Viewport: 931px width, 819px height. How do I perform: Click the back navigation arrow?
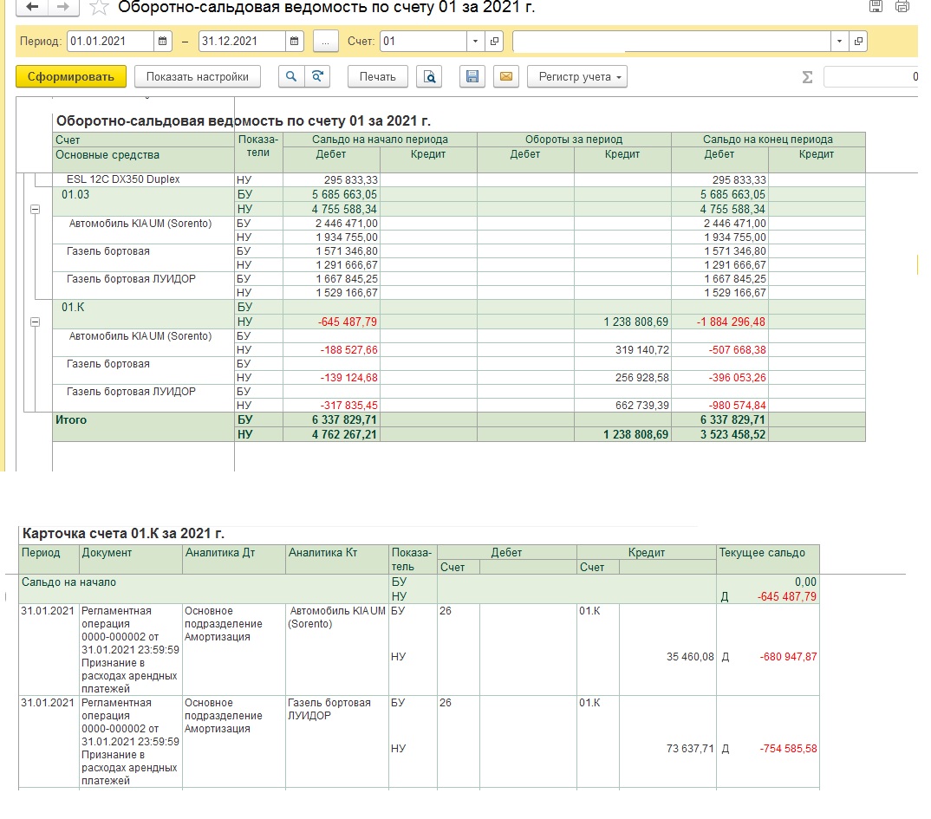point(31,7)
